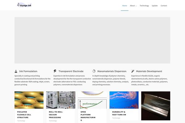Open the performance graph thumbnail
Image resolution: width=185 pixels, height=123 pixels.
(92, 100)
